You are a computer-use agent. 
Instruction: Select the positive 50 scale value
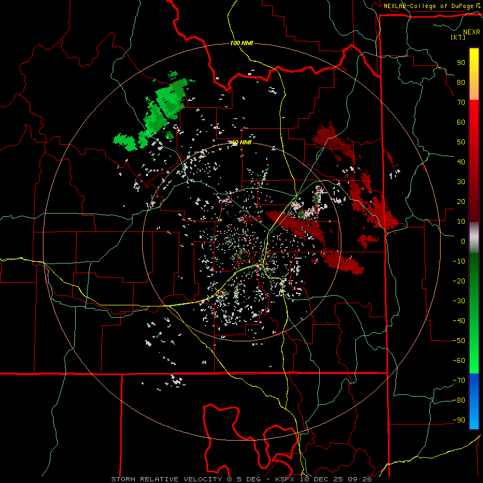pos(461,142)
